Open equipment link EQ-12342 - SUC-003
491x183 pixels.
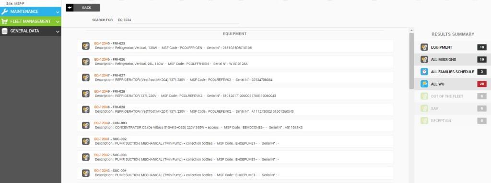tap(110, 155)
